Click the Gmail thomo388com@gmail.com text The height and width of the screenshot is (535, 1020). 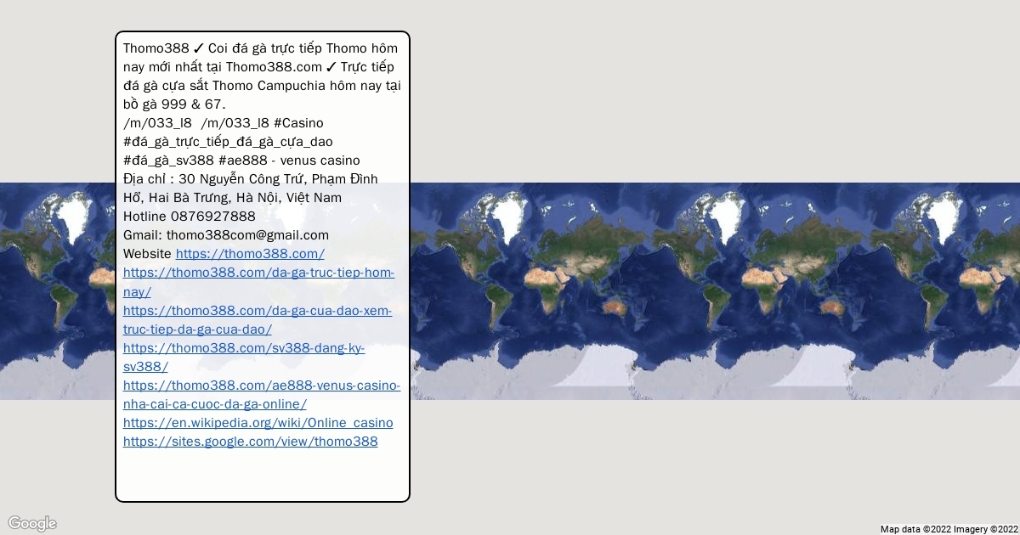[x=226, y=235]
